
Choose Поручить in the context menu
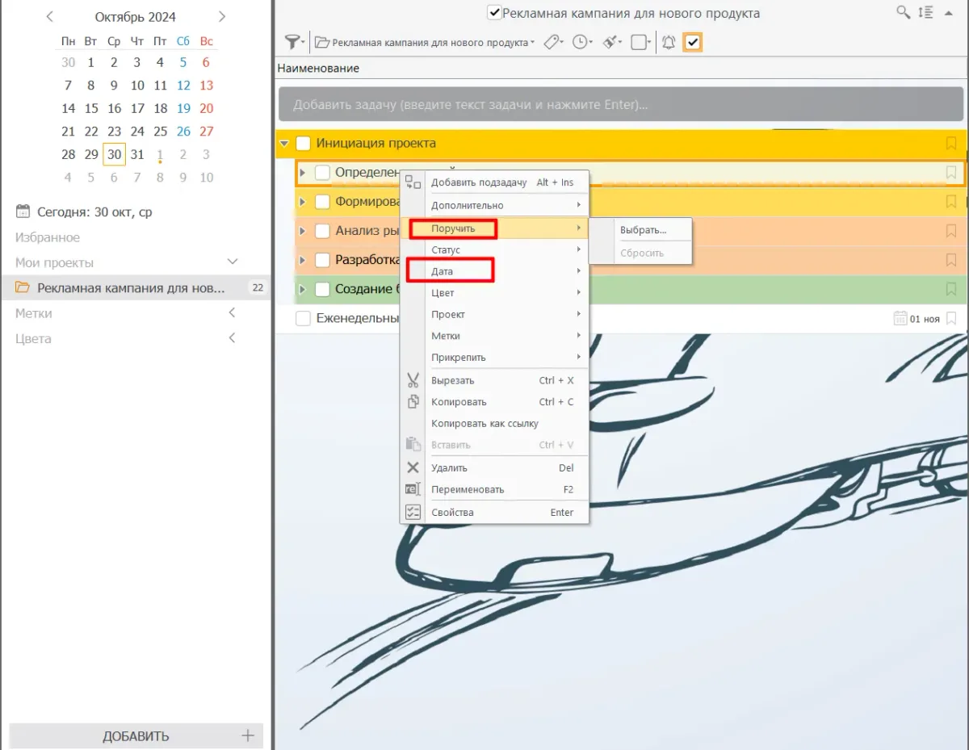(453, 228)
